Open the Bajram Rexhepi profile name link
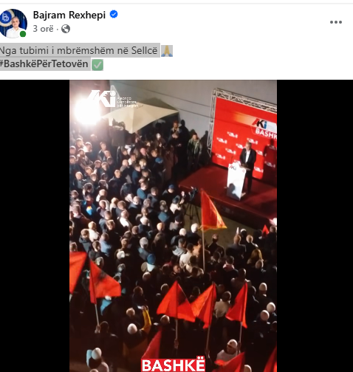353x372 pixels. coord(69,15)
